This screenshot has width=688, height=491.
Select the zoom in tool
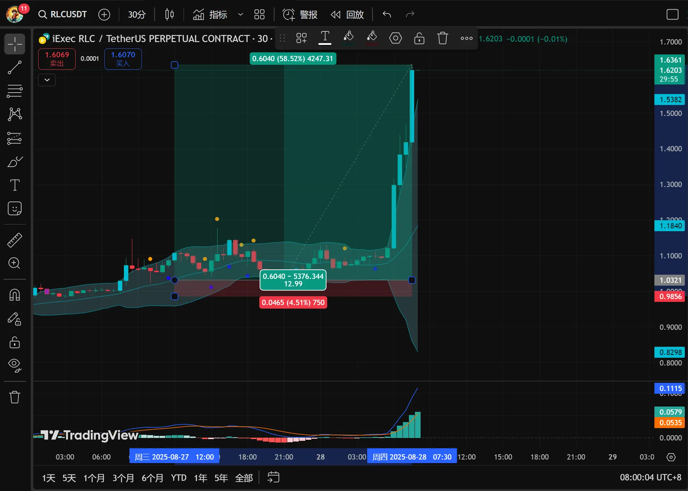15,263
